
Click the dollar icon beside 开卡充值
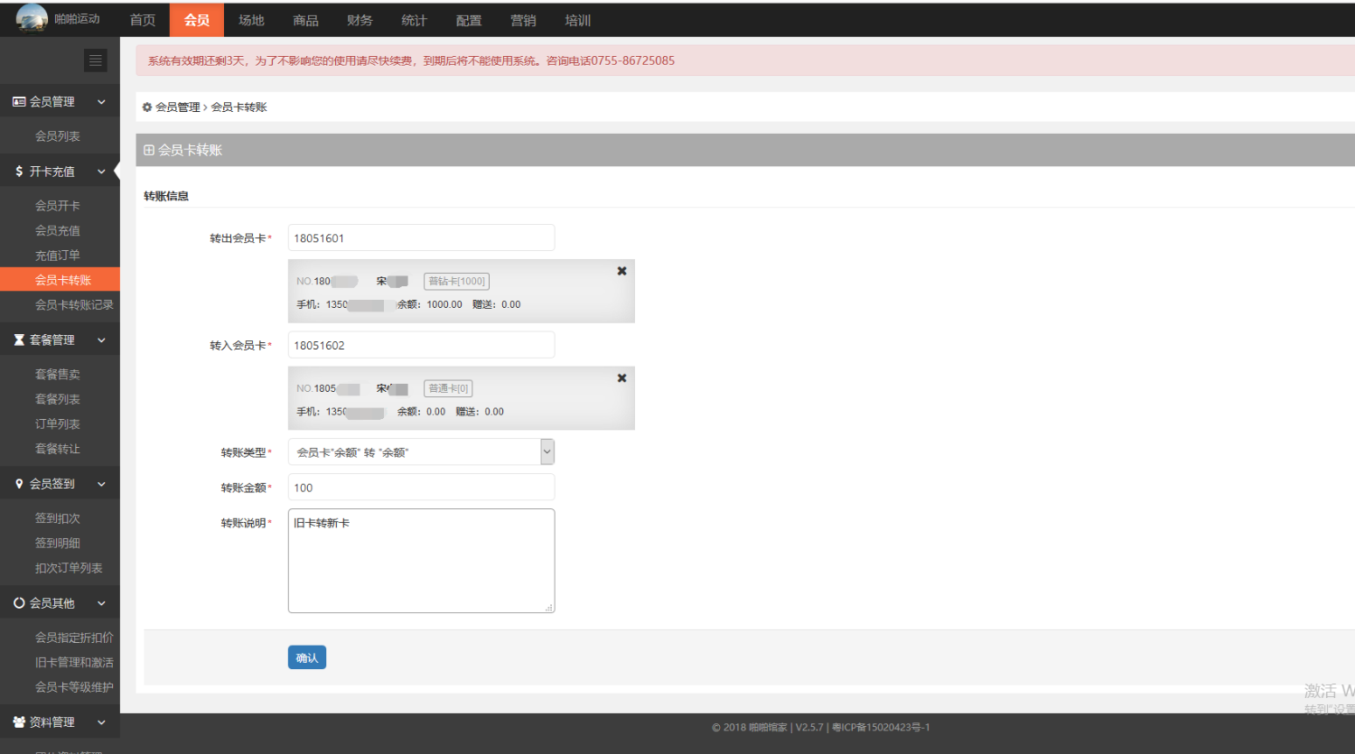point(19,172)
